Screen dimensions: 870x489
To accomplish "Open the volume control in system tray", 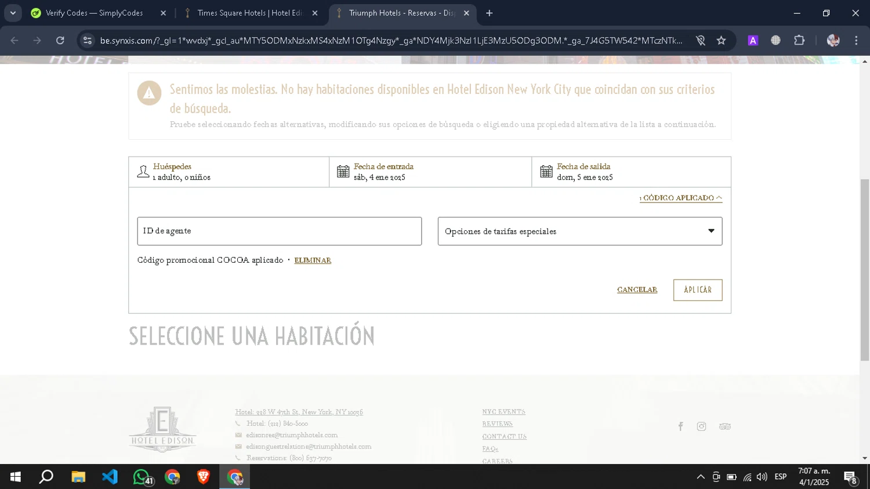I will coord(762,477).
